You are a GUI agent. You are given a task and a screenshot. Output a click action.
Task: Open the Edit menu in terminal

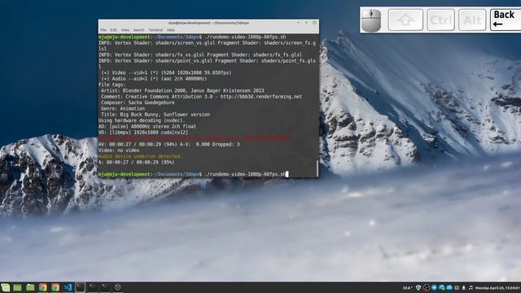[x=114, y=30]
